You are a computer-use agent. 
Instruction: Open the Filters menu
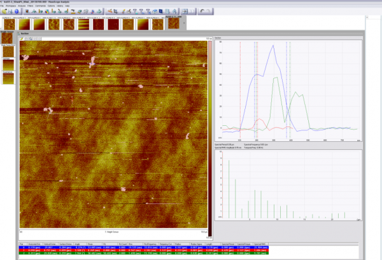[30, 5]
